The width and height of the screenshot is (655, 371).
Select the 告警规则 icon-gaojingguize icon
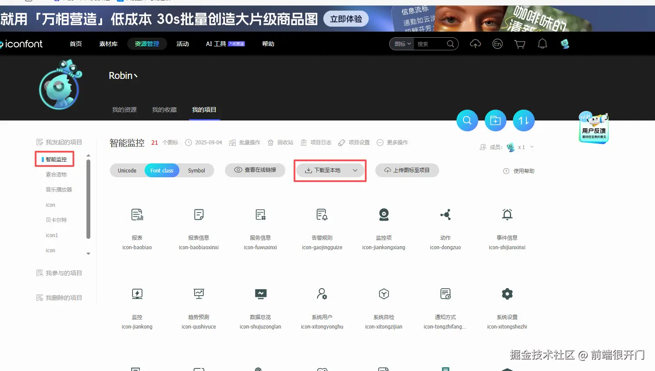tap(322, 215)
